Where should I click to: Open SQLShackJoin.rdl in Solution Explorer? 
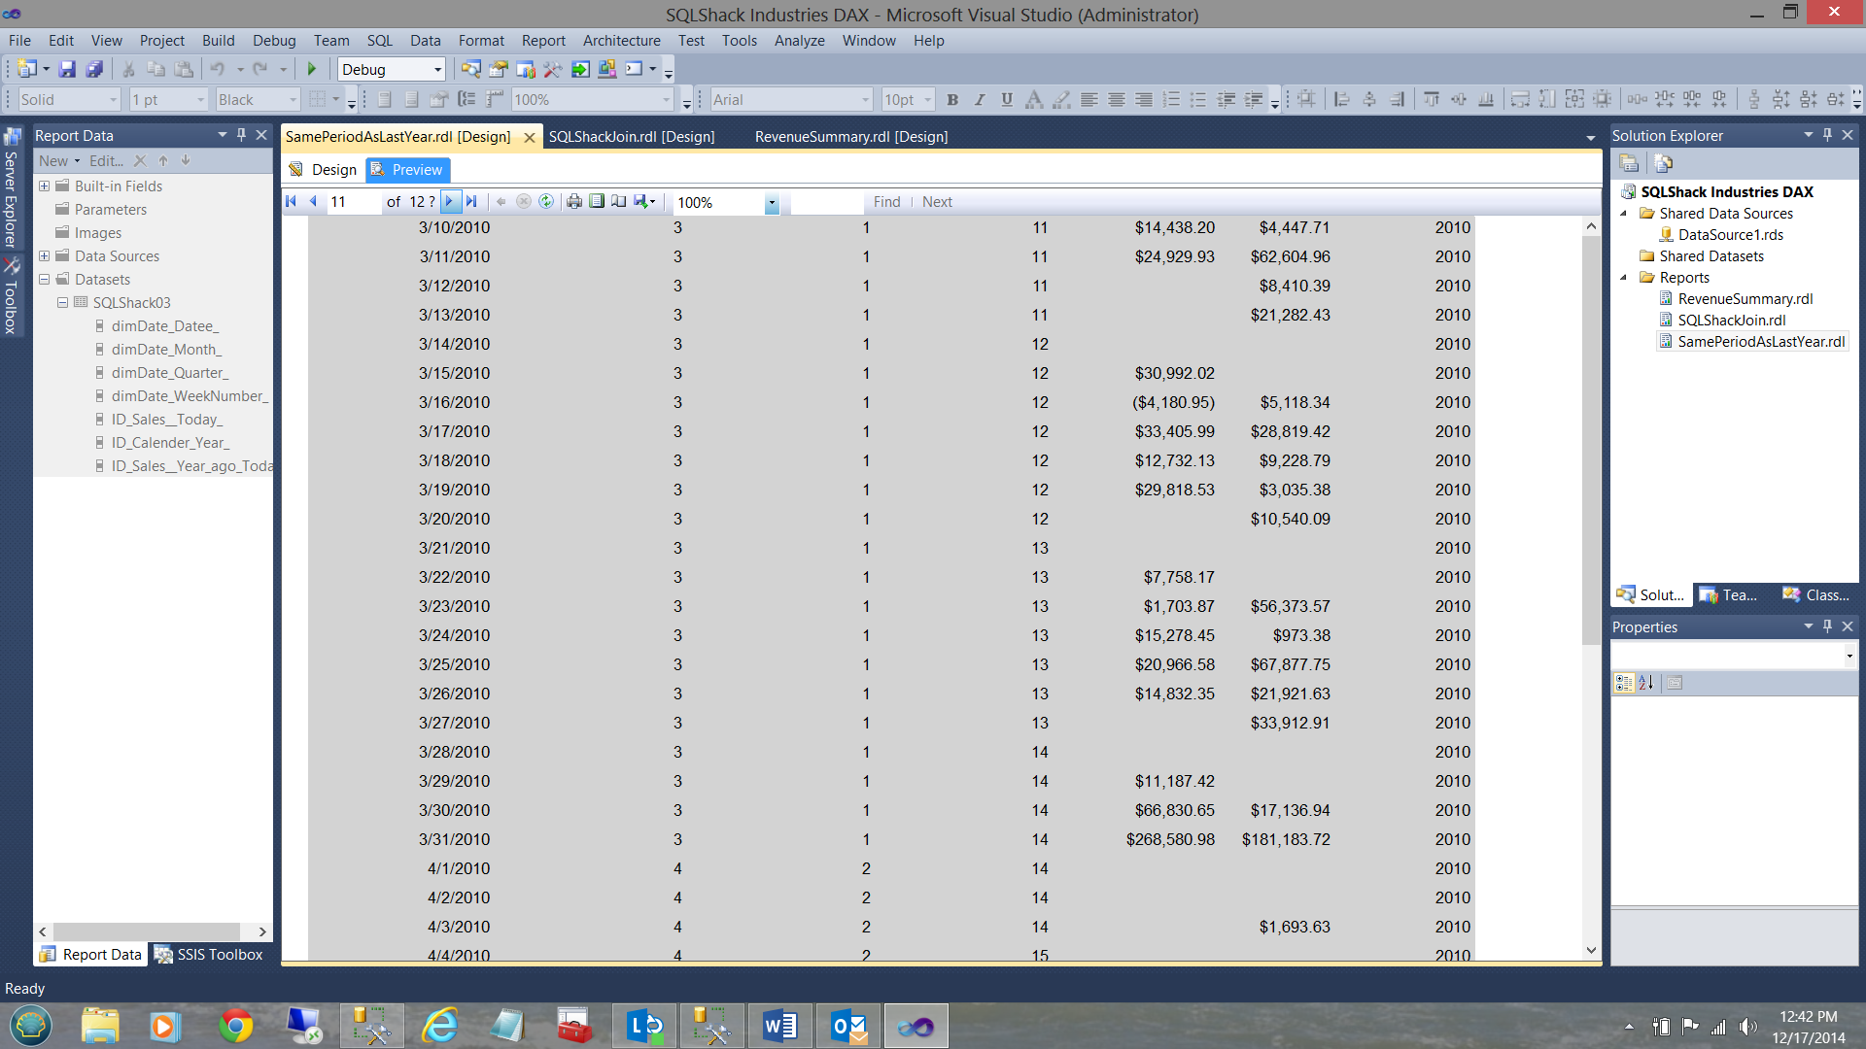pyautogui.click(x=1731, y=320)
